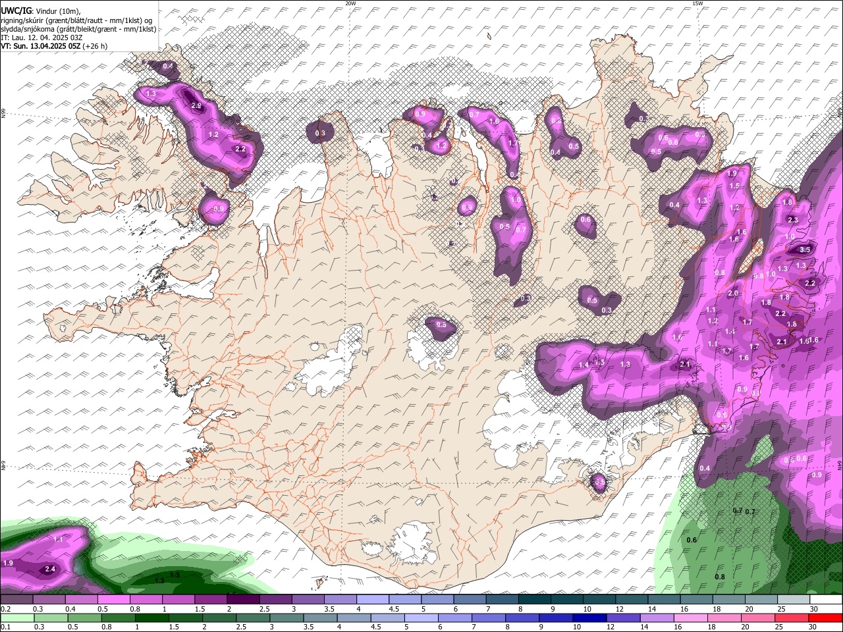Image resolution: width=843 pixels, height=632 pixels.
Task: Select top-row lavender swatch between 4 and 4.5
Action: pyautogui.click(x=373, y=600)
